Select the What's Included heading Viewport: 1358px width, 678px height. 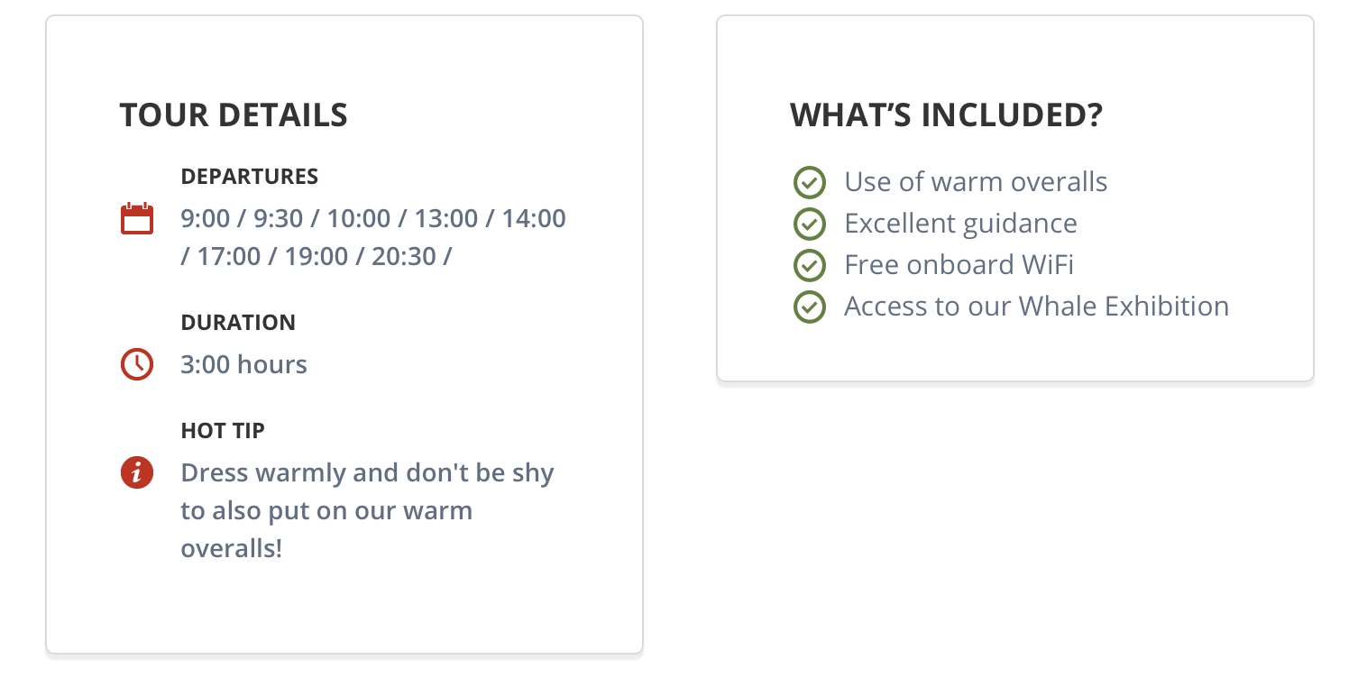(x=947, y=115)
